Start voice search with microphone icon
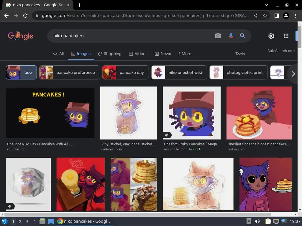 click(x=231, y=36)
